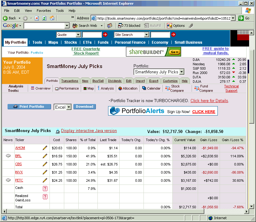Open the Favorites menu

click(44, 11)
